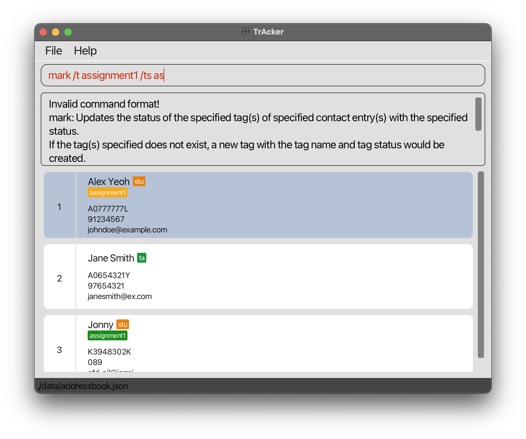Open the File menu
Image resolution: width=526 pixels, height=439 pixels.
click(x=53, y=51)
